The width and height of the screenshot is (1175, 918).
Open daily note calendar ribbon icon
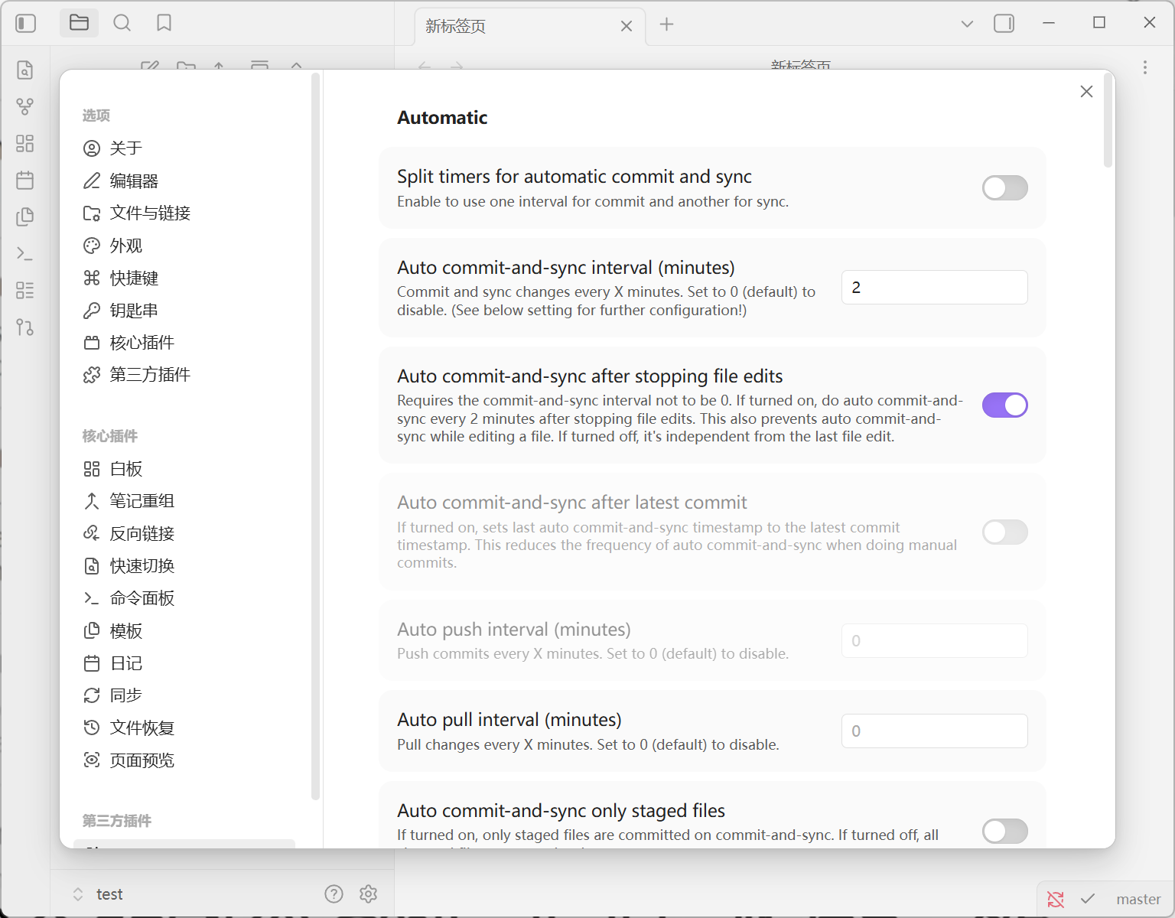point(25,180)
